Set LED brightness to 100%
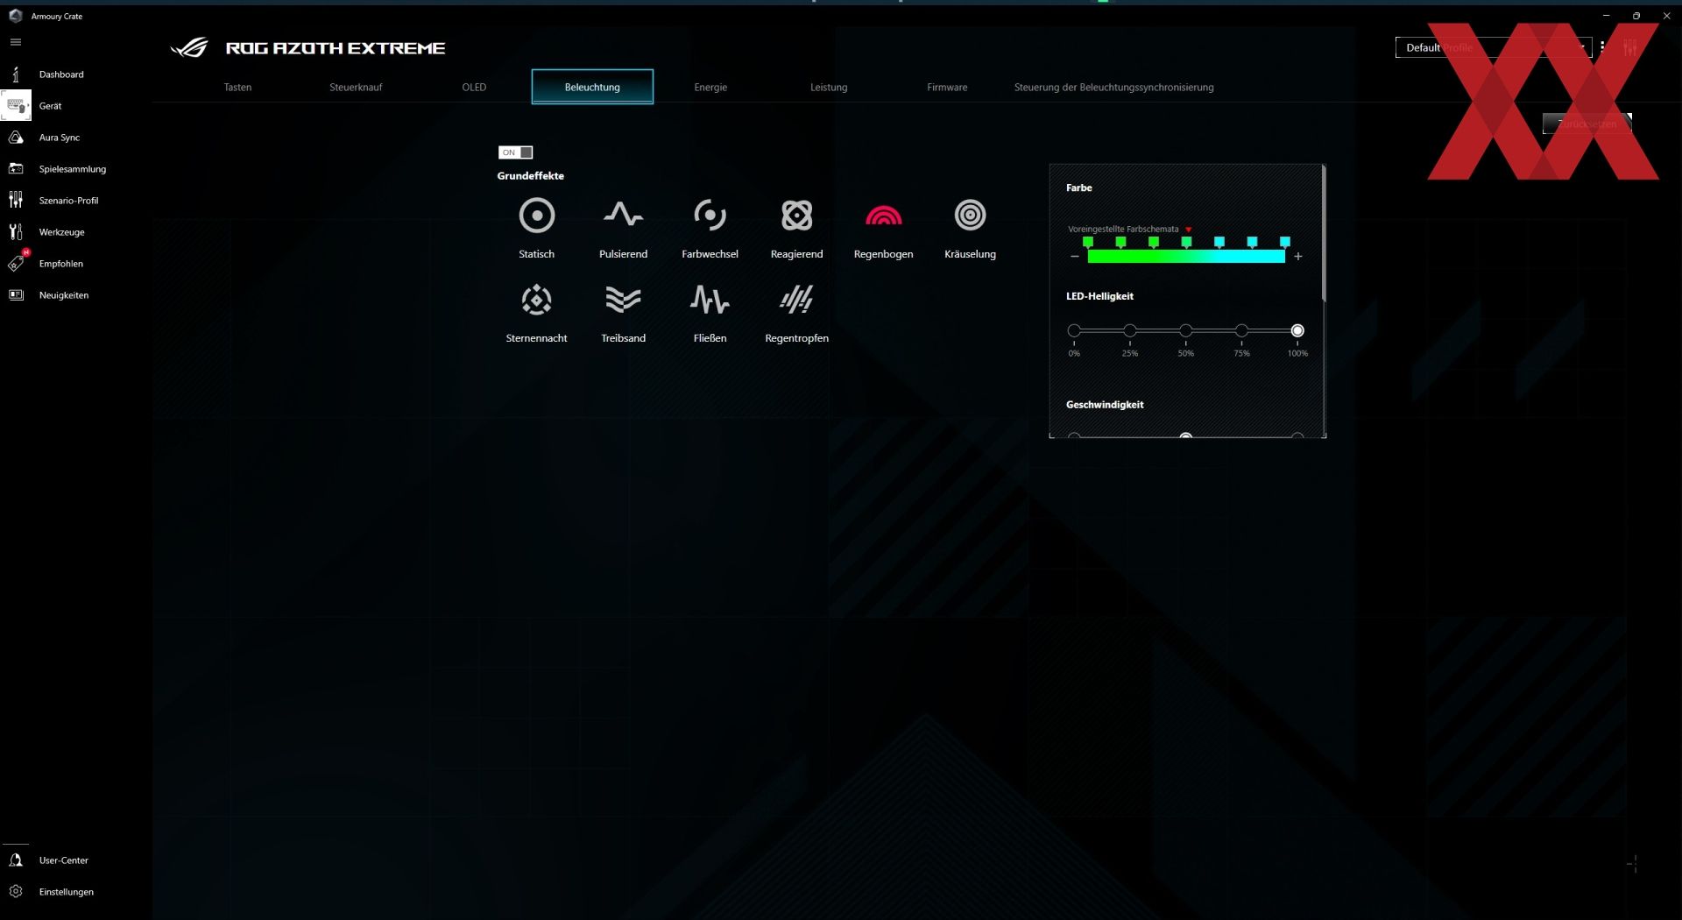The width and height of the screenshot is (1682, 920). click(x=1297, y=330)
